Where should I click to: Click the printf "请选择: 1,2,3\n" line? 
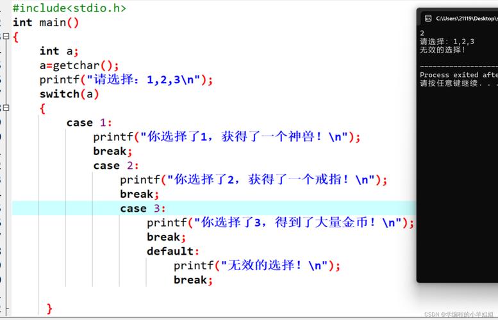tap(126, 79)
